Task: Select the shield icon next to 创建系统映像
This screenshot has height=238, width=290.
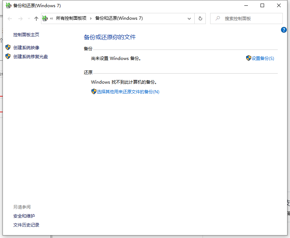Action: coord(8,47)
